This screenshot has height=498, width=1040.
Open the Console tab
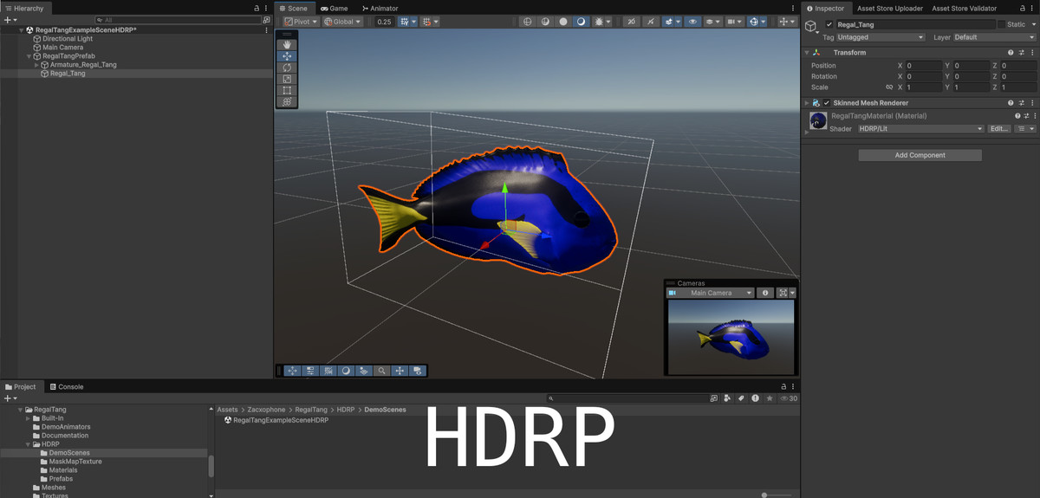[66, 386]
